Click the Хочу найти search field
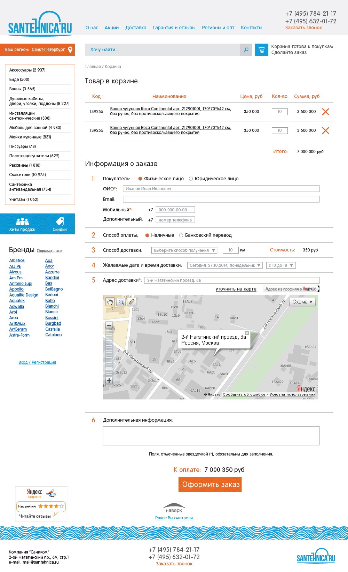Image resolution: width=348 pixels, height=572 pixels. pyautogui.click(x=163, y=50)
